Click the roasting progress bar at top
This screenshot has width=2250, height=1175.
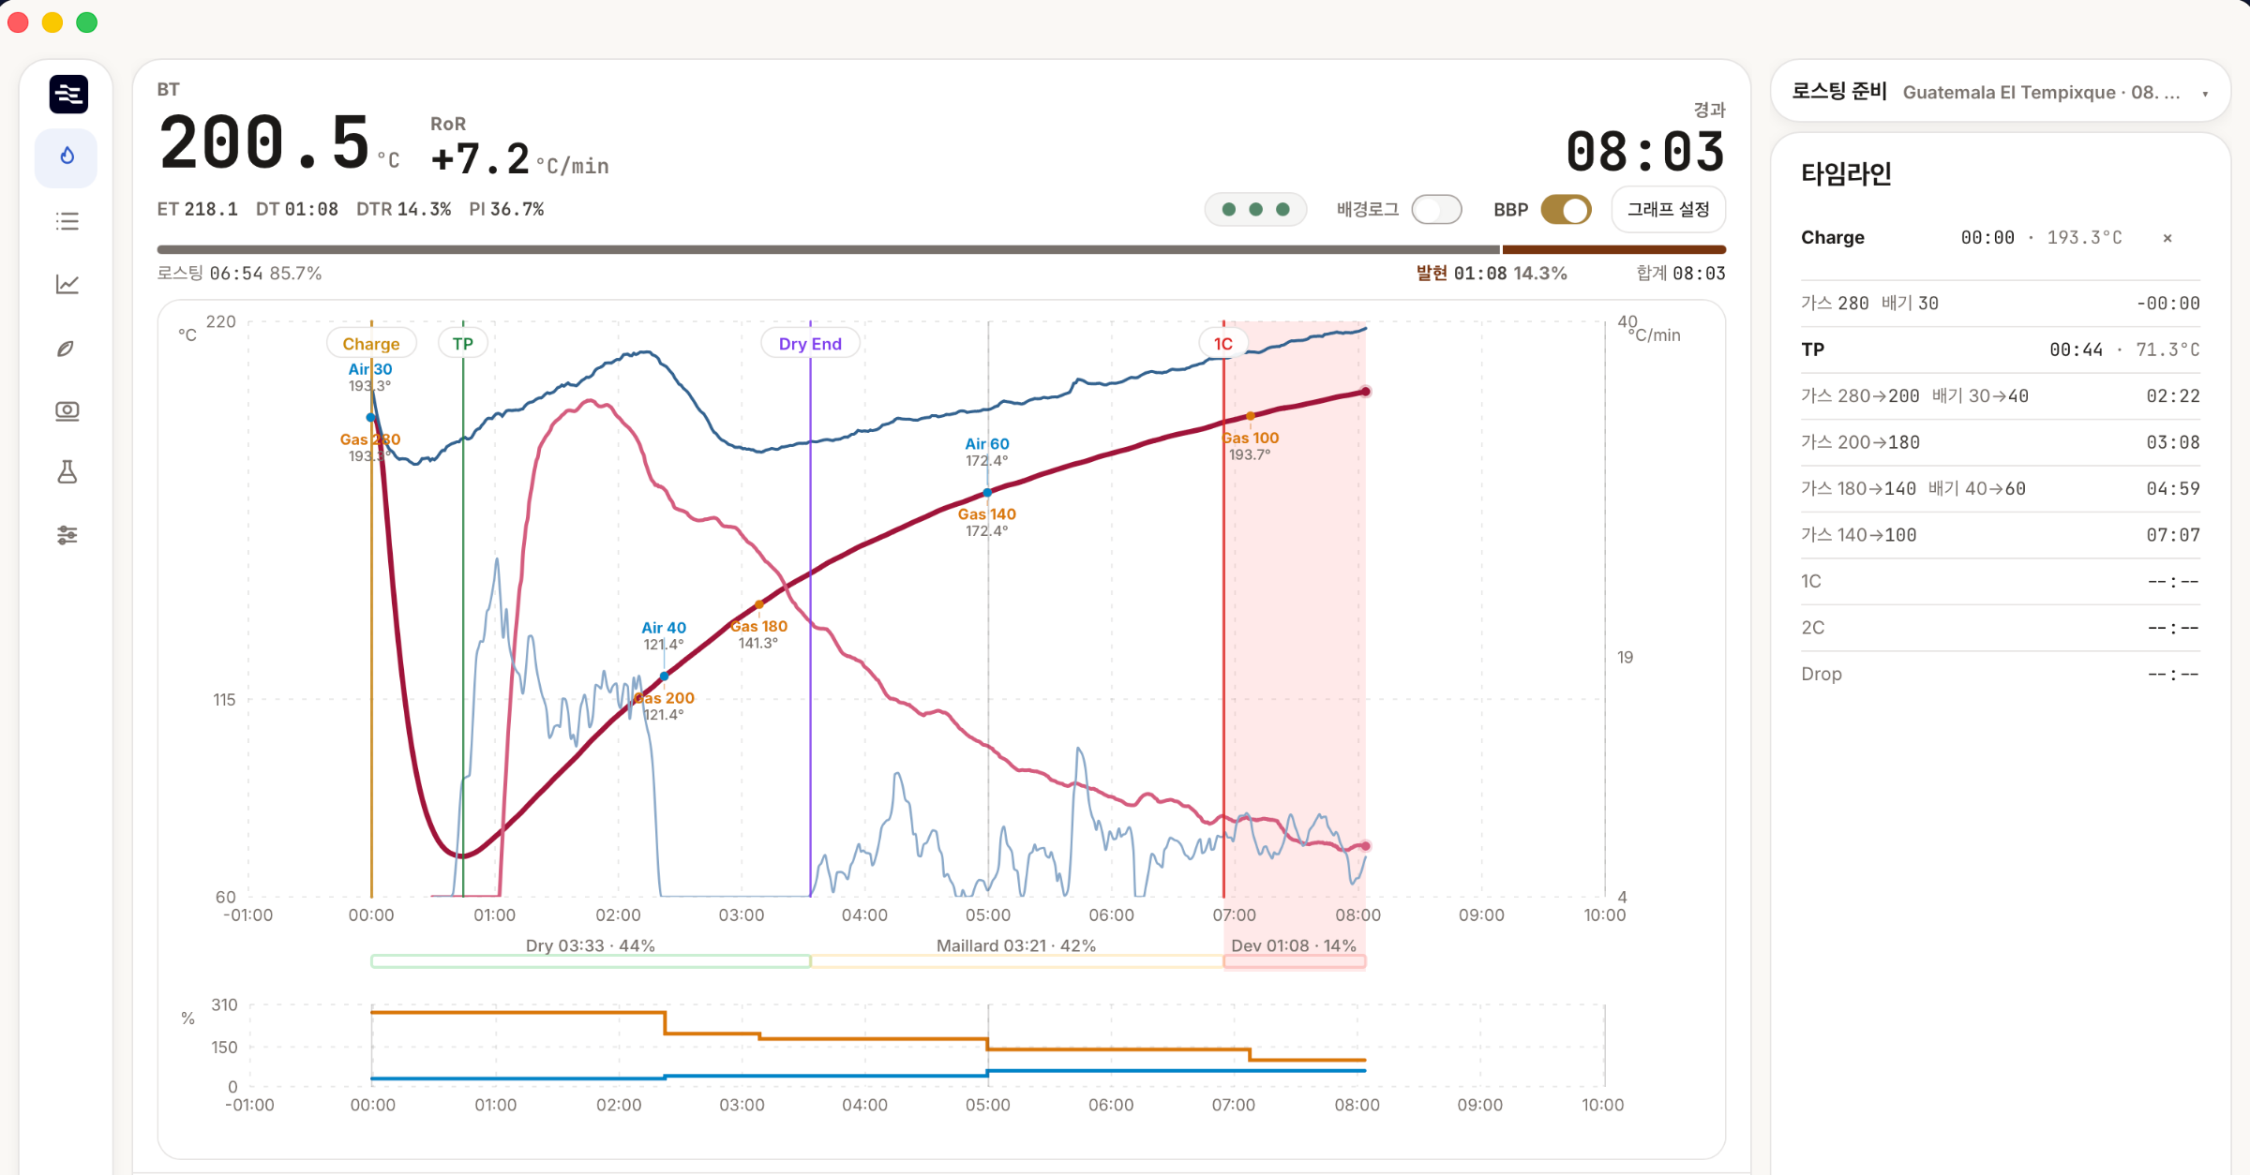click(941, 250)
